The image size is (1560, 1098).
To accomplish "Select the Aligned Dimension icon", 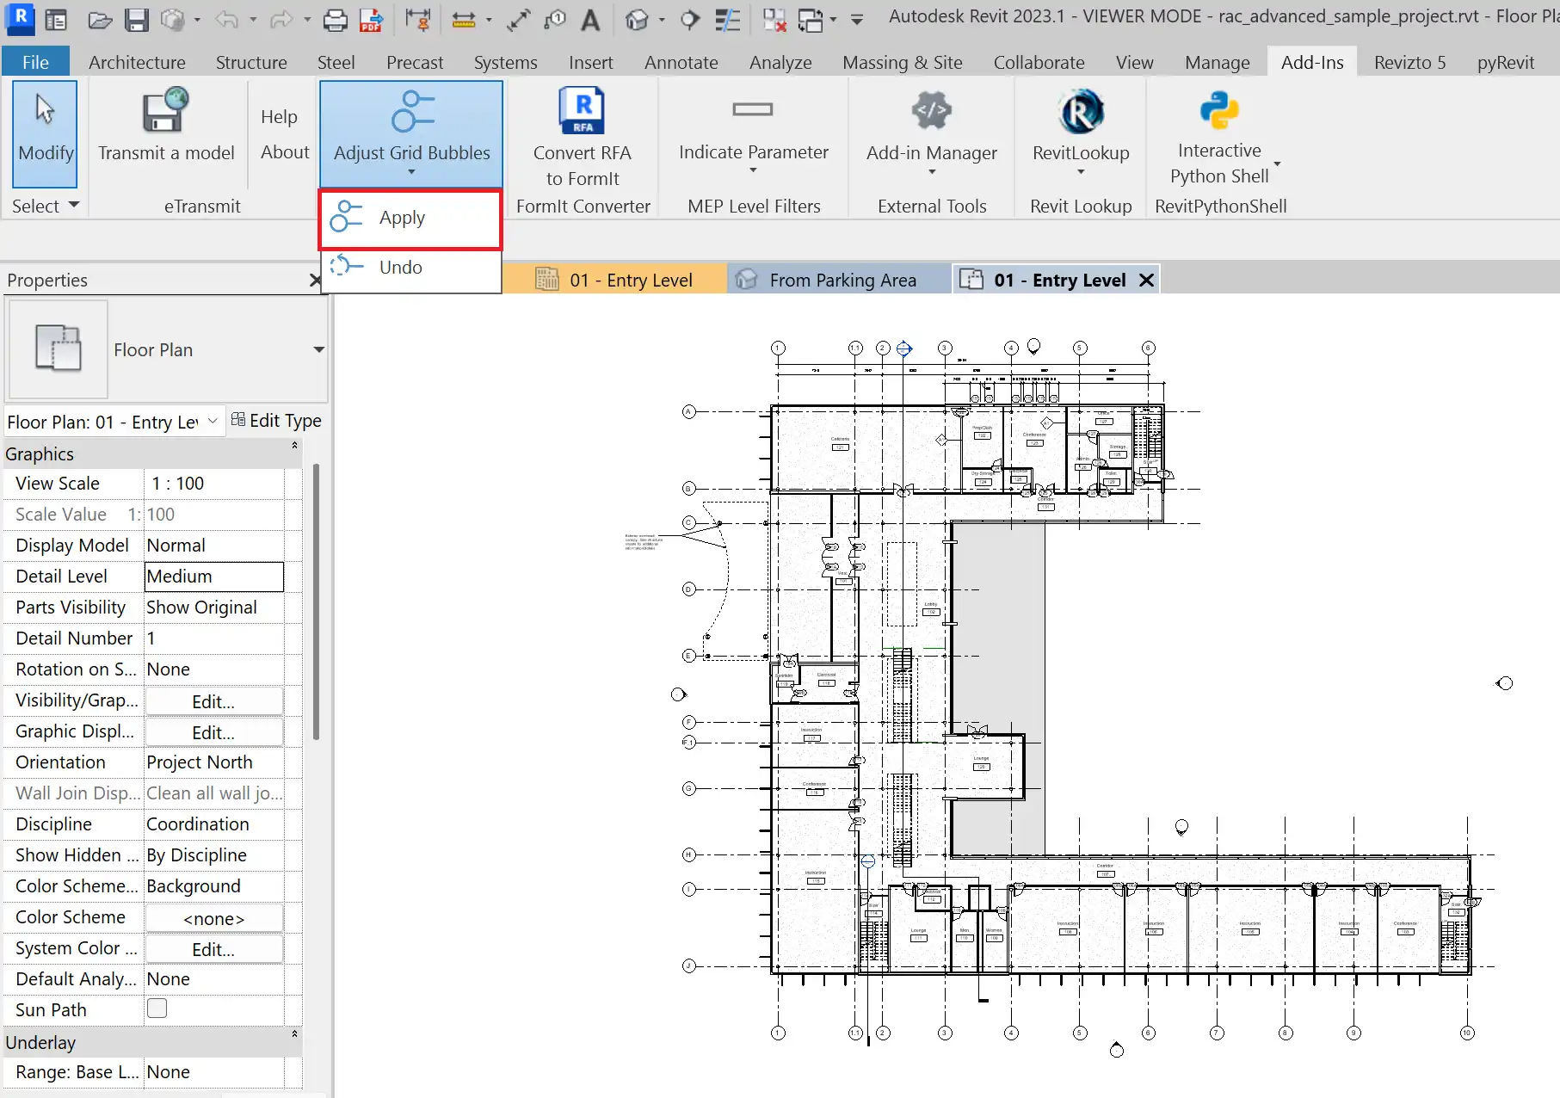I will click(518, 19).
